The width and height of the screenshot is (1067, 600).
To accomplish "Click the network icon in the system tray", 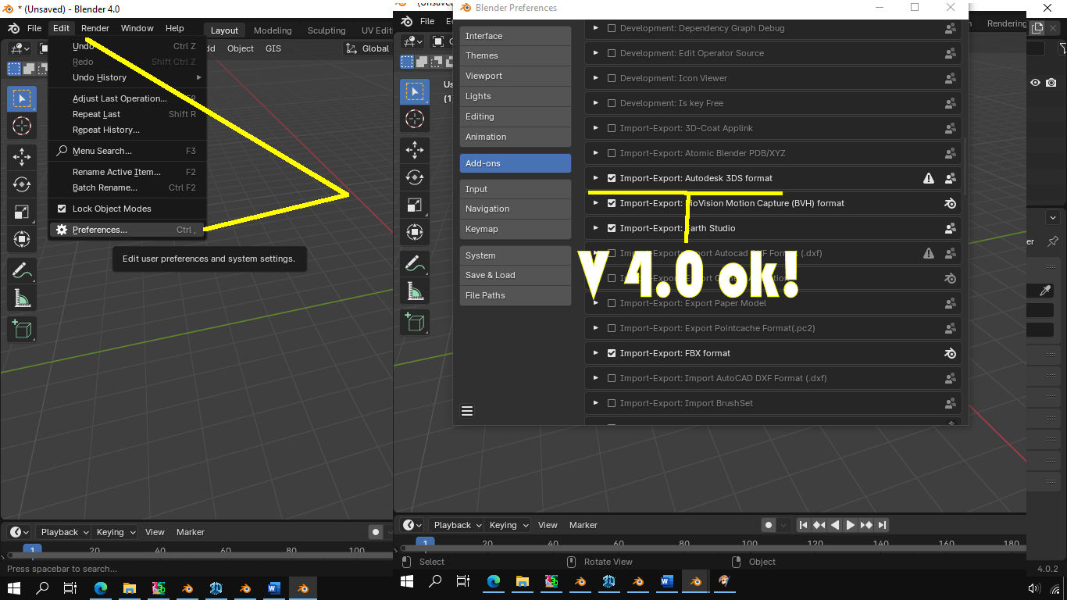I will [1057, 588].
